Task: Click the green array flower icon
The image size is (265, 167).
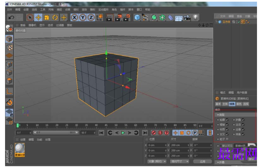Action: pyautogui.click(x=162, y=17)
